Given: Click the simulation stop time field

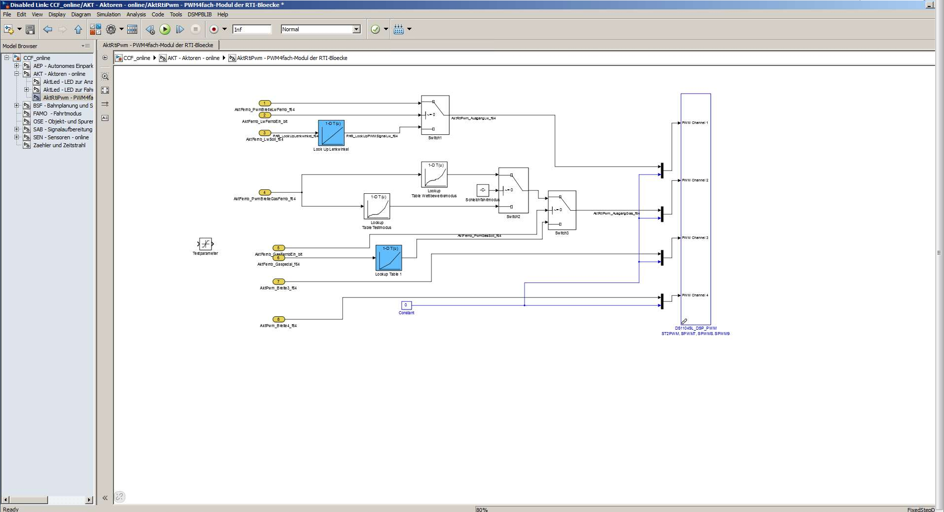Looking at the screenshot, I should pyautogui.click(x=252, y=30).
